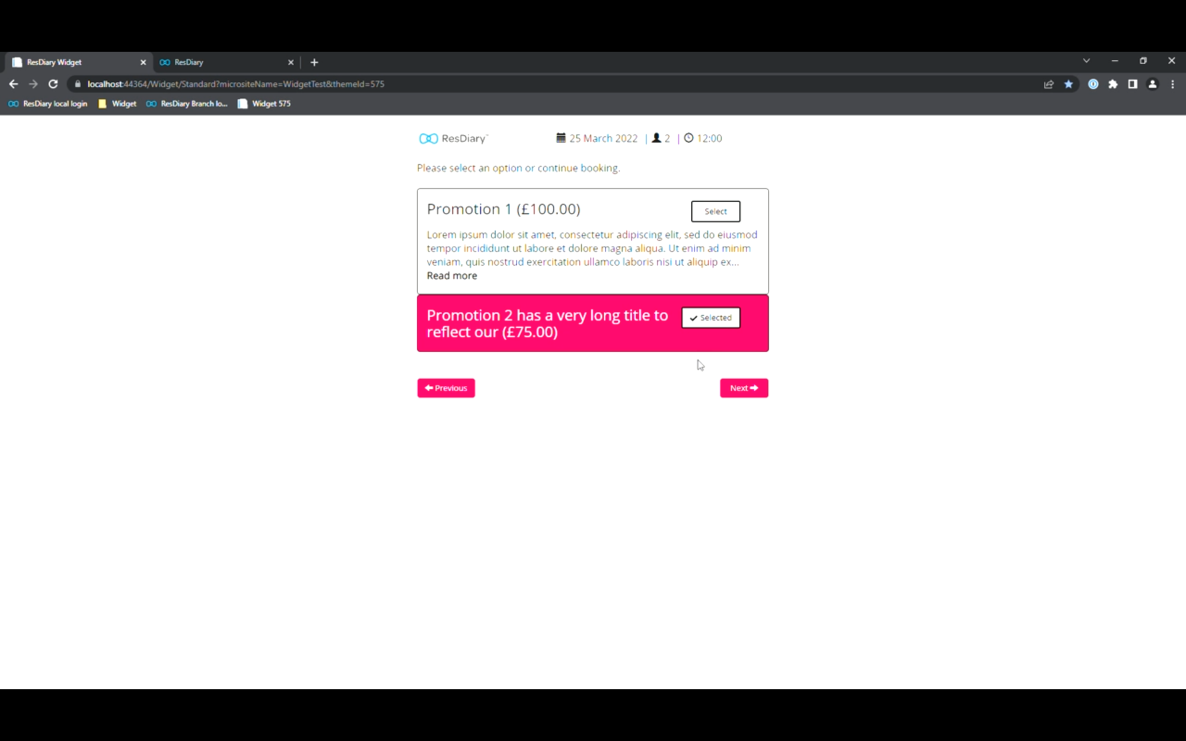Open Chrome three-dot menu
Image resolution: width=1186 pixels, height=741 pixels.
tap(1172, 84)
